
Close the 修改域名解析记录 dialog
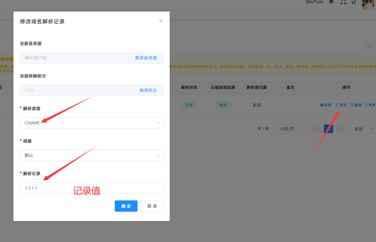pos(161,21)
